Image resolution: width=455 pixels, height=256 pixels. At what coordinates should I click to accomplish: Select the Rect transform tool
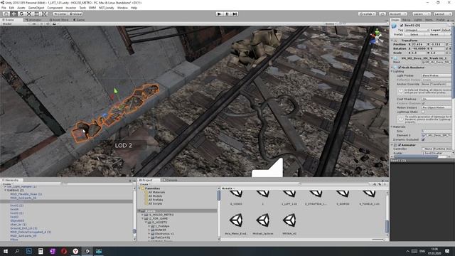coord(36,14)
